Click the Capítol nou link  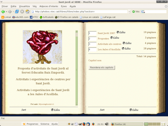click(95, 60)
